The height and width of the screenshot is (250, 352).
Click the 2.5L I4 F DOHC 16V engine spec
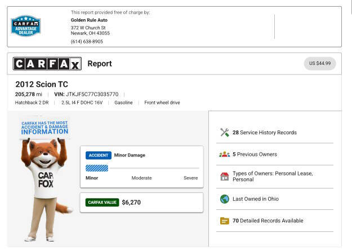tap(82, 103)
